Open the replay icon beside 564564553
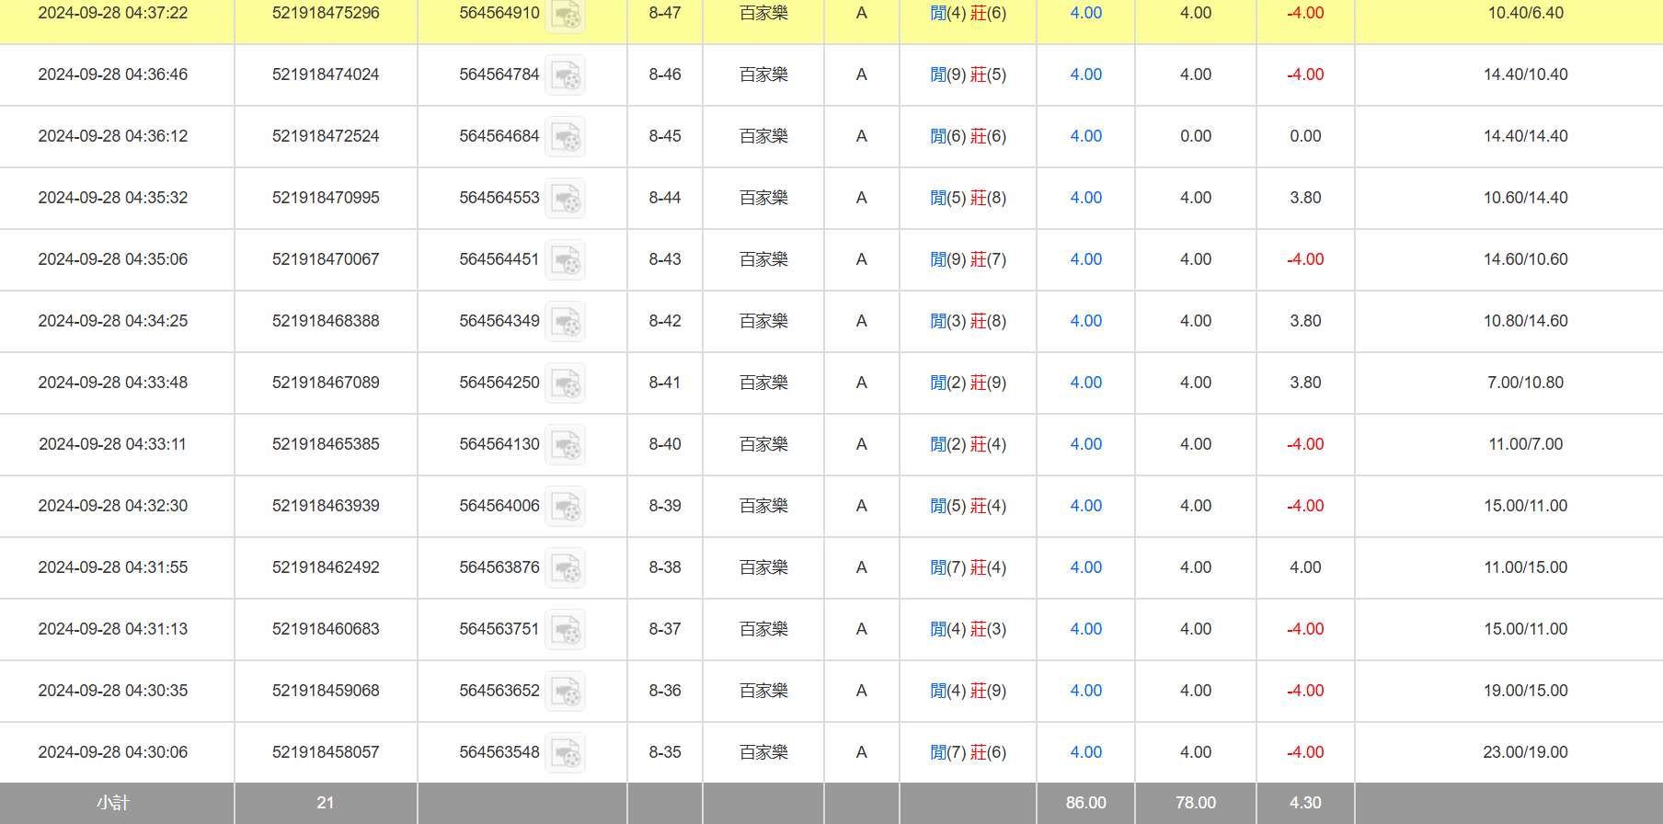The width and height of the screenshot is (1663, 824). coord(565,199)
